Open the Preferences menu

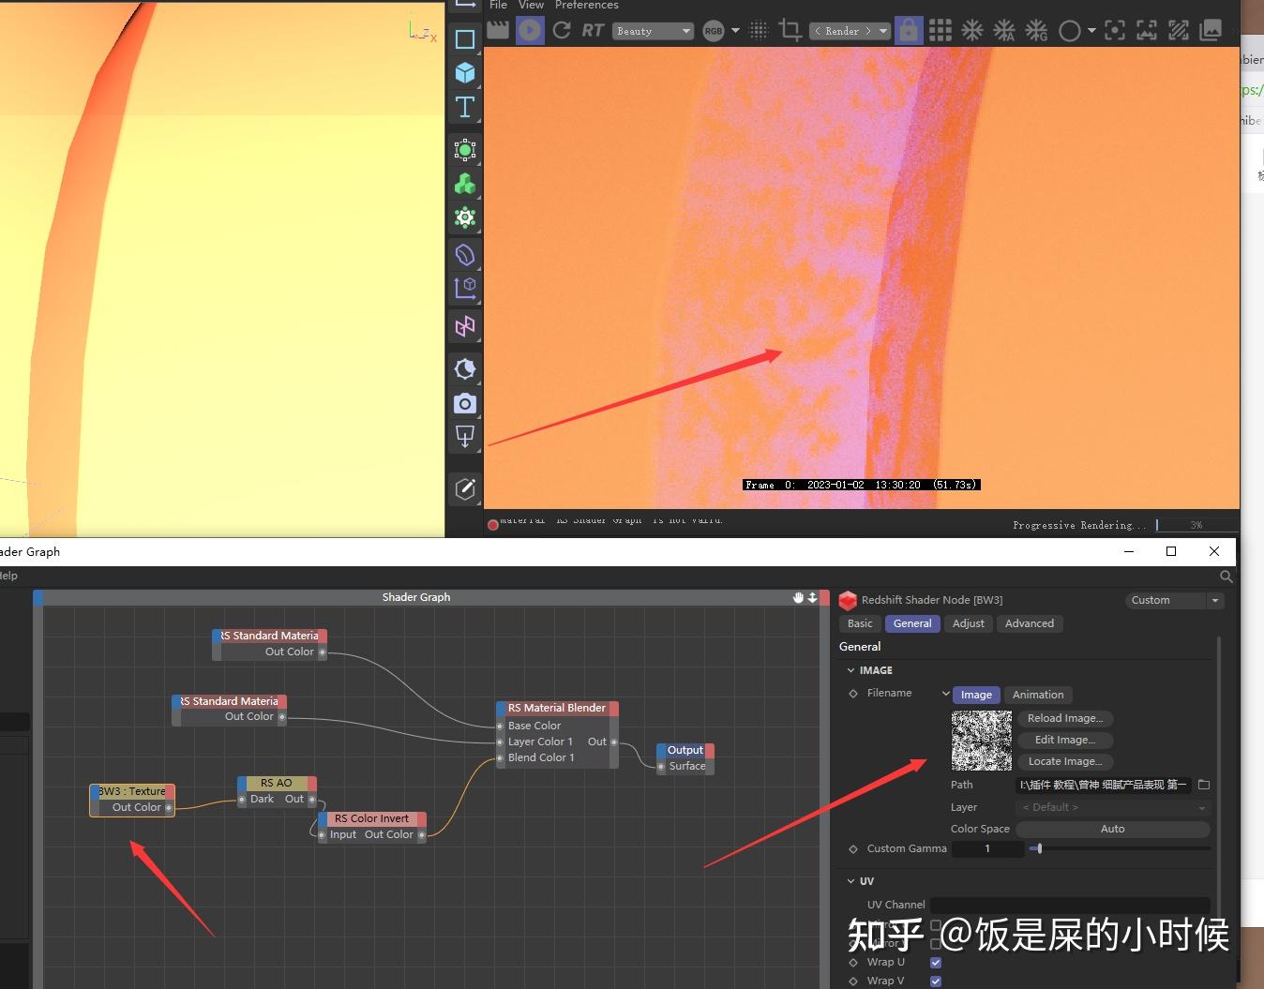[x=586, y=5]
